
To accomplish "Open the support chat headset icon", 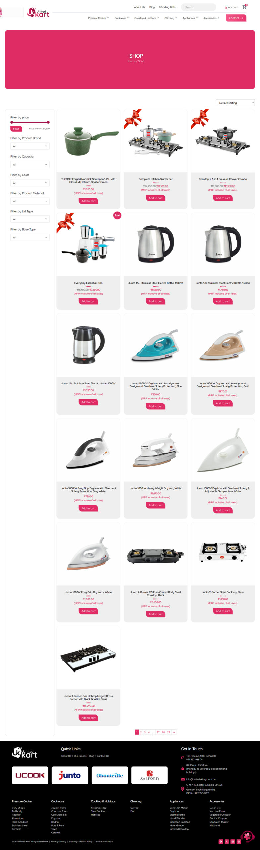I will 247,836.
